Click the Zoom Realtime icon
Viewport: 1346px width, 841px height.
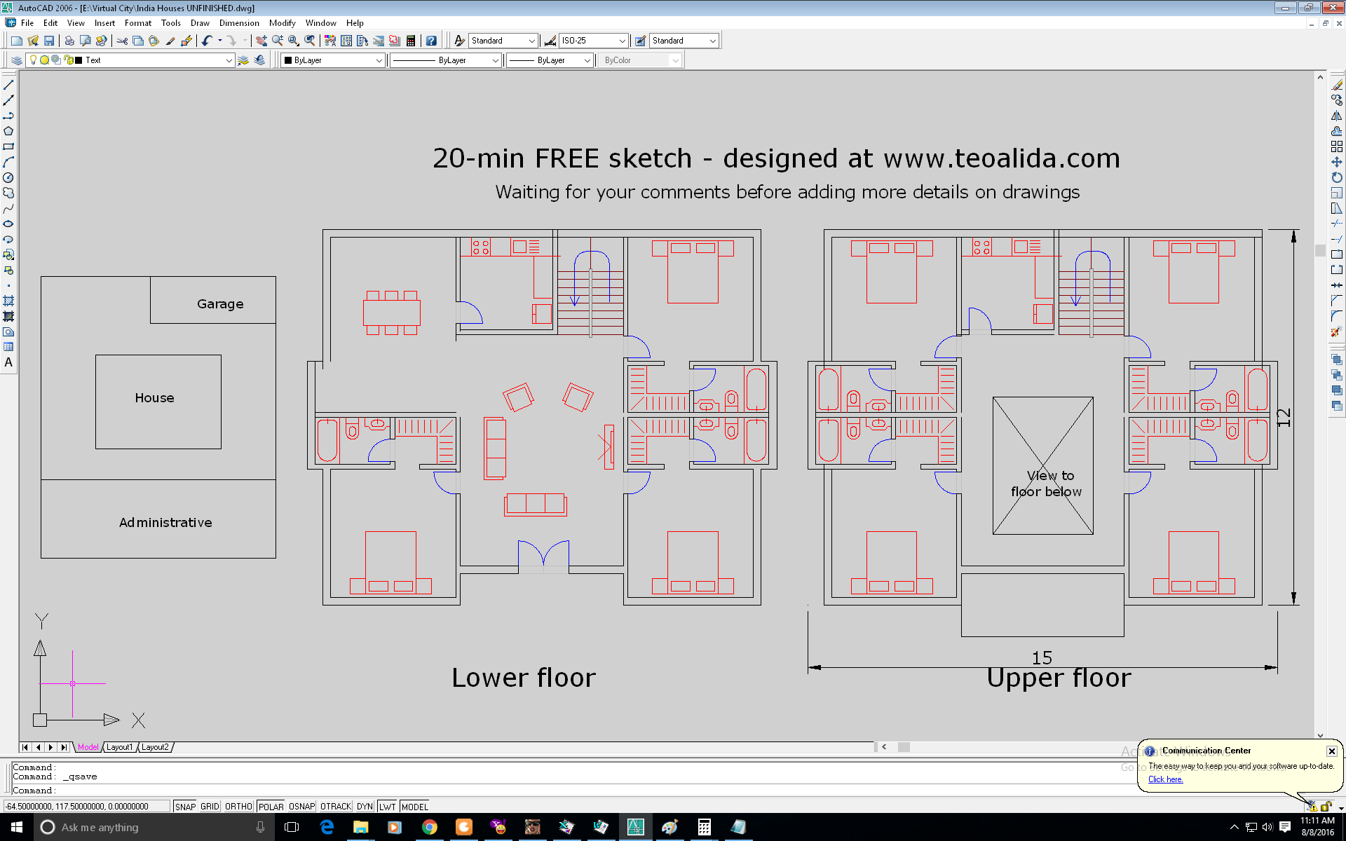point(278,41)
